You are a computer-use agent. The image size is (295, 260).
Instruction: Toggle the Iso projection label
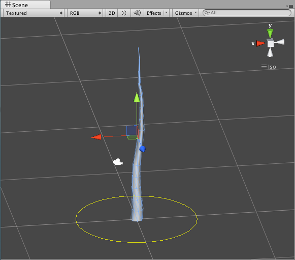[x=269, y=67]
